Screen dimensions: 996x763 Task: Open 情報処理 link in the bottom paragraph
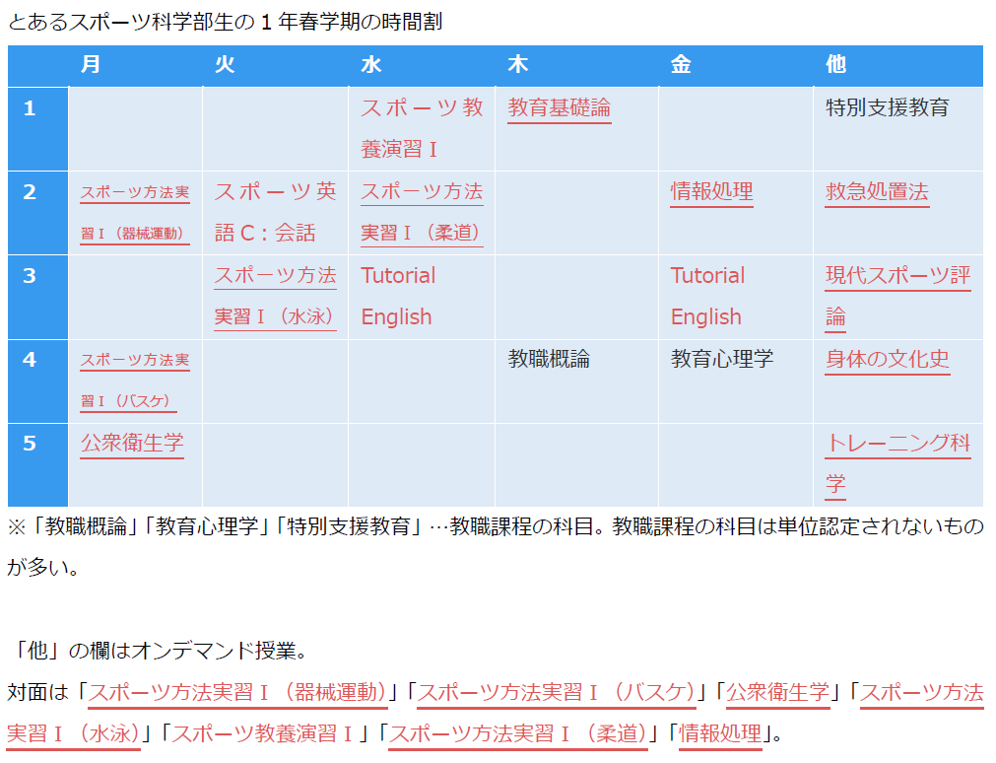pyautogui.click(x=720, y=733)
